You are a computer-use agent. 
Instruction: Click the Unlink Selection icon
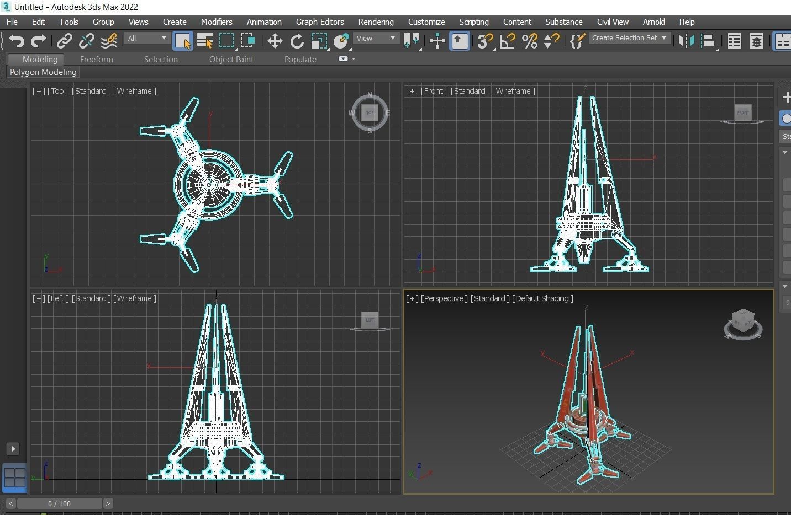pos(87,41)
